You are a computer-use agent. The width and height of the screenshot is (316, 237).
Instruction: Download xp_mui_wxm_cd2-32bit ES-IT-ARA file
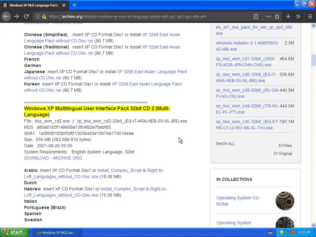pos(246,77)
